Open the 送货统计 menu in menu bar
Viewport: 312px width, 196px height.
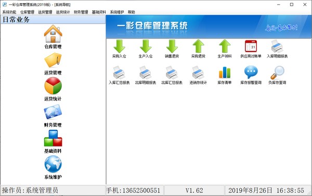click(63, 12)
